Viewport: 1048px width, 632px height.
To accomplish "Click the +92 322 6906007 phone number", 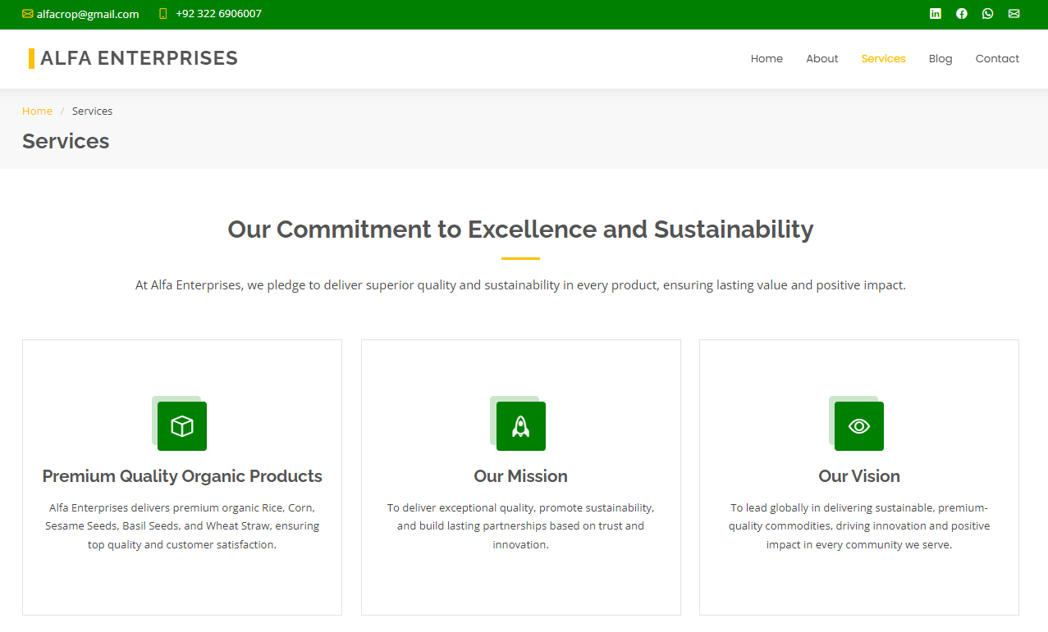I will (218, 14).
